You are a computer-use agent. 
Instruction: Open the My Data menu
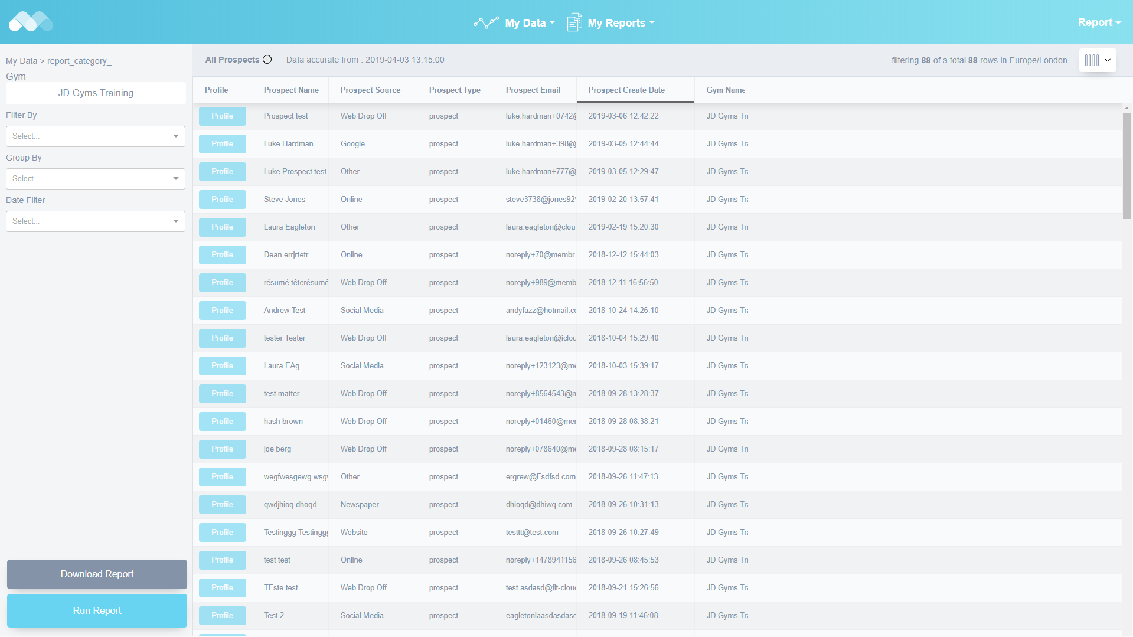point(530,23)
